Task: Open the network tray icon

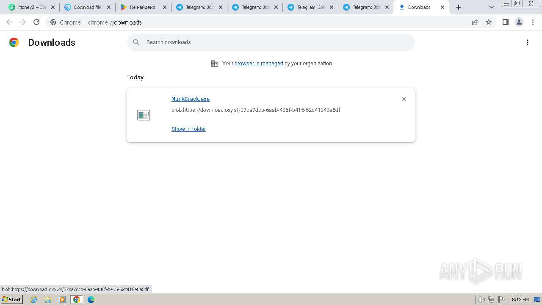Action: point(492,299)
